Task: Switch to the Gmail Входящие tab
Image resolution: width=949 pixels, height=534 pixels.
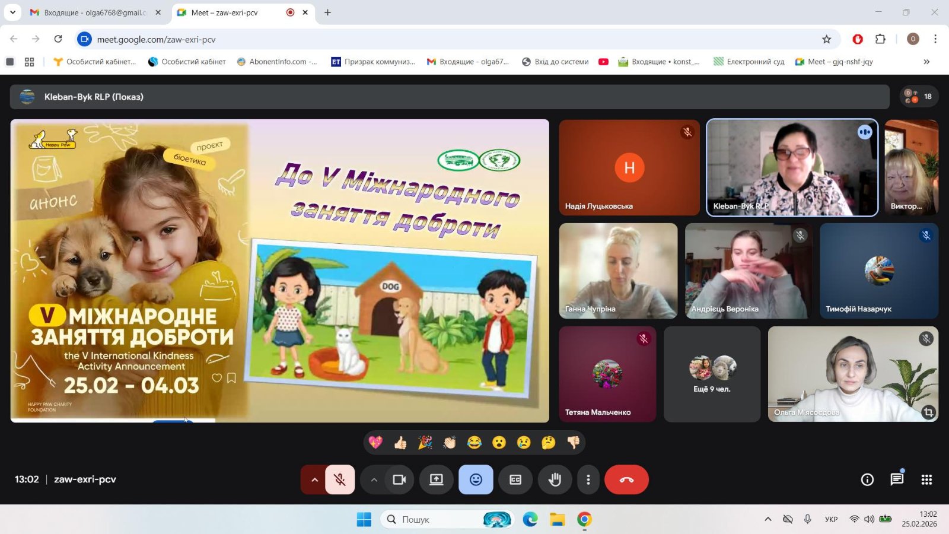Action: pos(96,12)
